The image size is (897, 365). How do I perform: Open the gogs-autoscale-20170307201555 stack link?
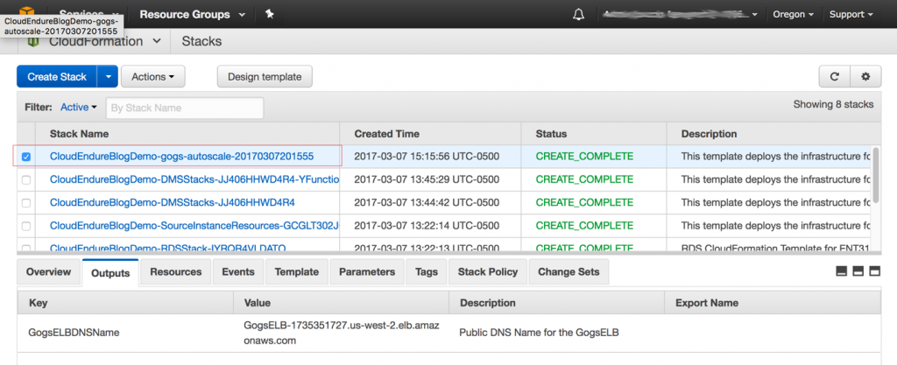point(182,156)
